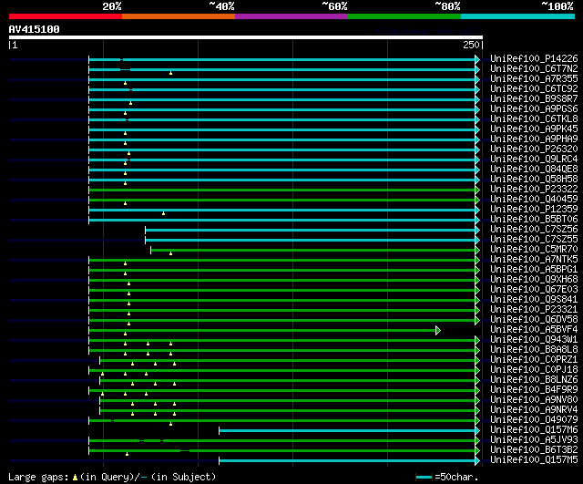
Task: Select the UniRef100_C7SZ56 label
Action: [x=534, y=230]
